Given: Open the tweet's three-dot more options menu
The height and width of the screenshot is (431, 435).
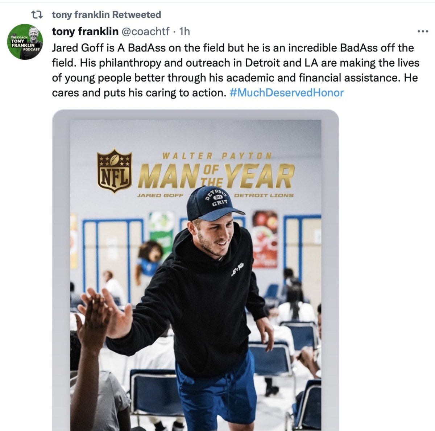Looking at the screenshot, I should pos(423,32).
